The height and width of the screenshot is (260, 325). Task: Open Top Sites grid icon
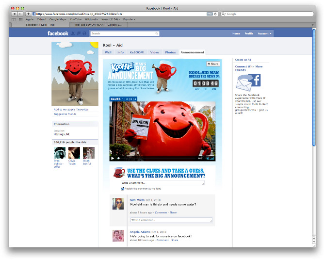pos(20,19)
